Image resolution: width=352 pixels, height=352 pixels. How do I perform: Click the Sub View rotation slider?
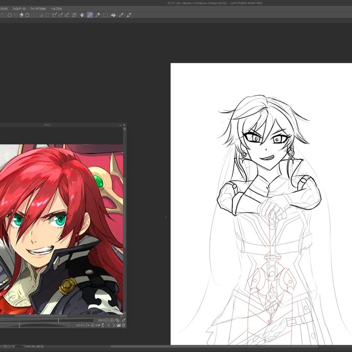point(35,325)
